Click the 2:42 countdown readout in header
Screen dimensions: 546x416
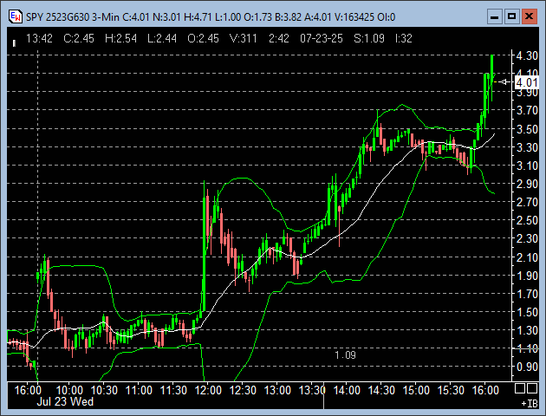[279, 38]
